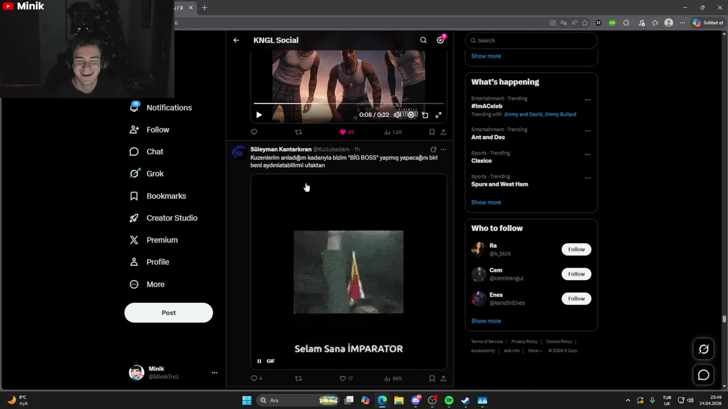Repost the video post
The height and width of the screenshot is (409, 728).
coord(299,132)
